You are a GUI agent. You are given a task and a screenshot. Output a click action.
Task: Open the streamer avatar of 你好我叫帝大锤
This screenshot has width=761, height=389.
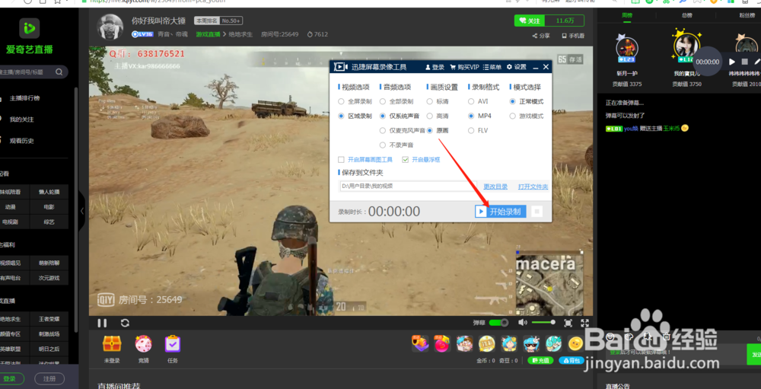tap(110, 27)
